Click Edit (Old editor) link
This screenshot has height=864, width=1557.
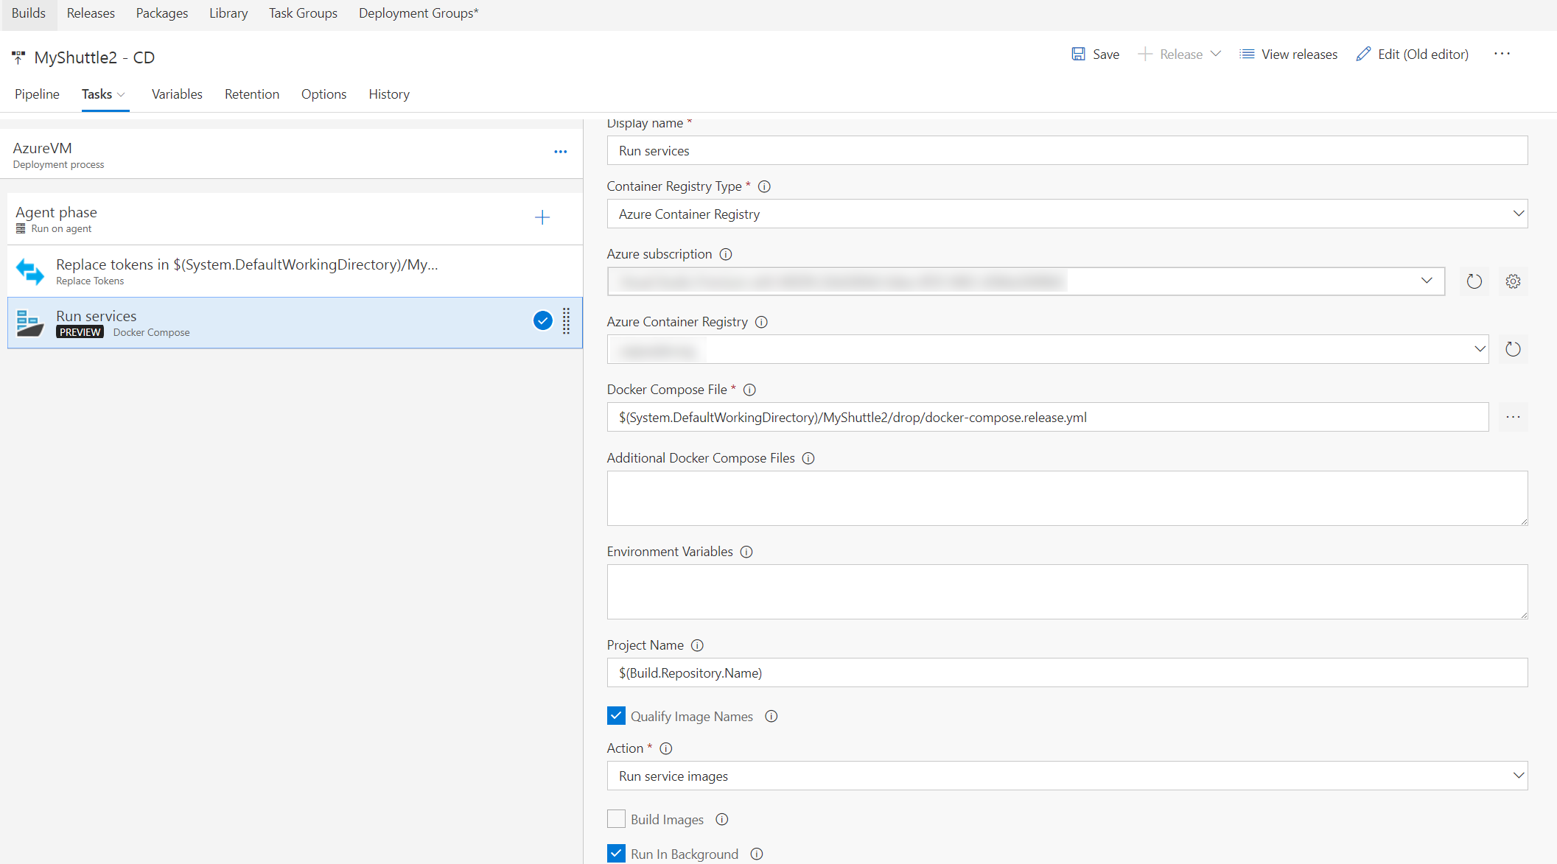pos(1423,55)
